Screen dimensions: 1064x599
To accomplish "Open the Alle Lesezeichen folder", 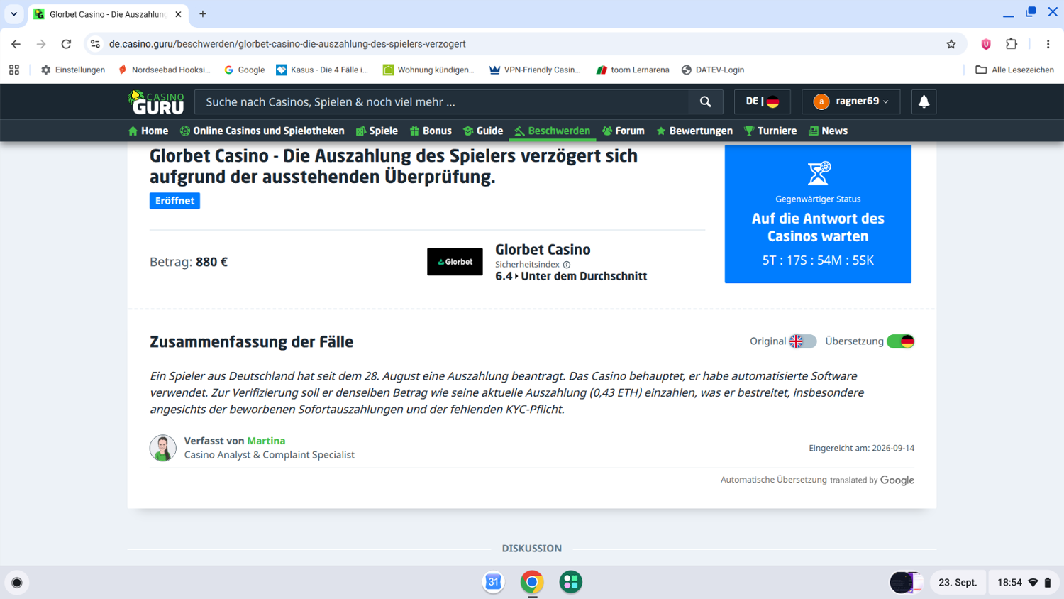I will point(1014,70).
